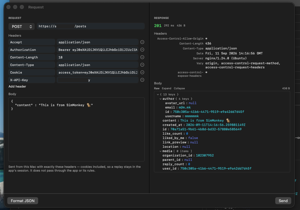Screen dimensions: 300x210
Task: Select the username value mmmmmmk
Action: pyautogui.click(x=192, y=116)
